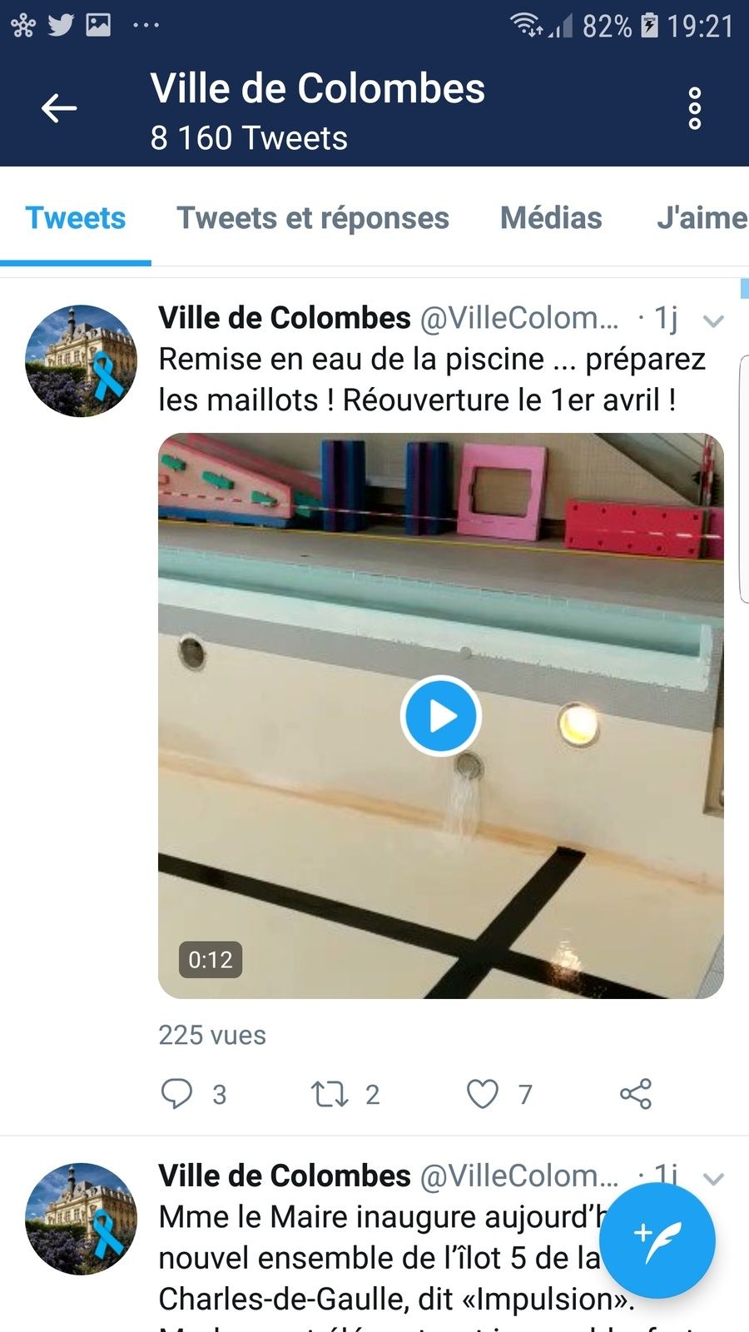Switch to the Médias tab
The image size is (749, 1332).
pyautogui.click(x=551, y=218)
